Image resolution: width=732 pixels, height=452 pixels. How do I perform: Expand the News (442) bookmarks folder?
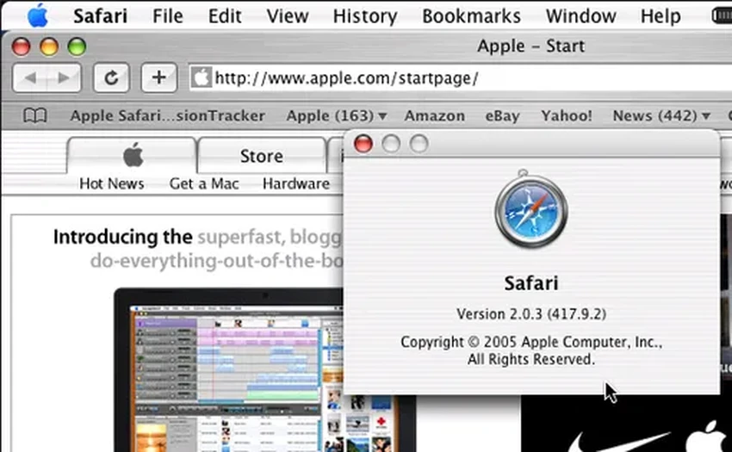click(x=661, y=115)
